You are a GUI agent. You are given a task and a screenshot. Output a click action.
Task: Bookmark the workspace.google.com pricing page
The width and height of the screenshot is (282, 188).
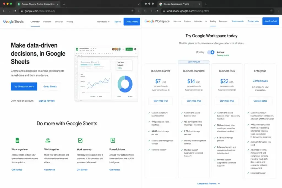pyautogui.click(x=271, y=11)
